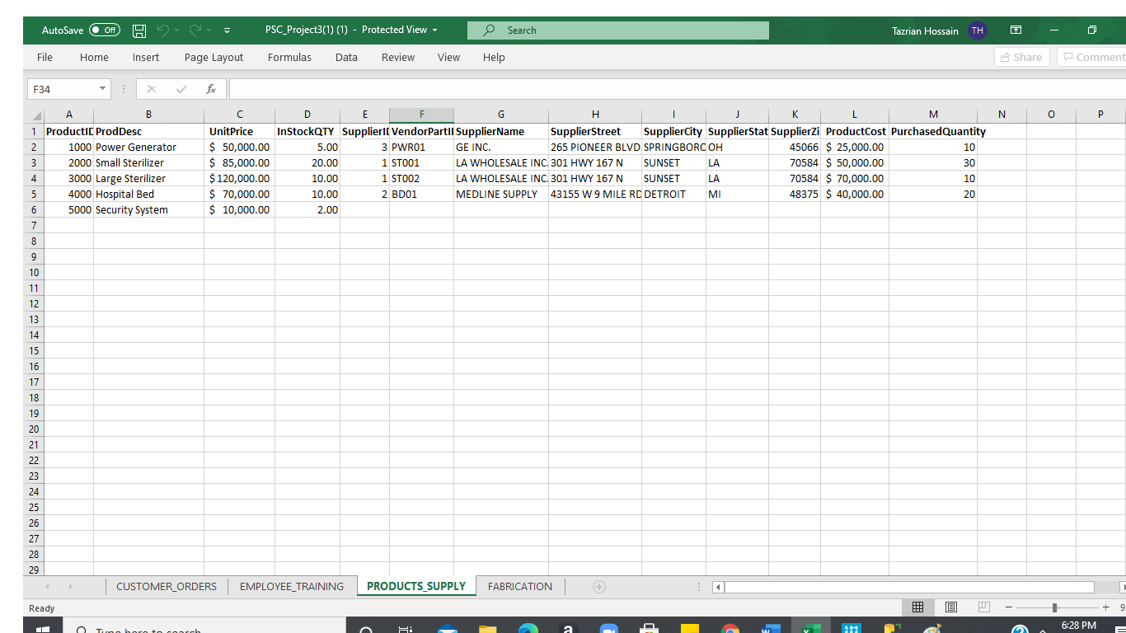The width and height of the screenshot is (1126, 633).
Task: Select cell A1 containing ProductID
Action: click(69, 131)
